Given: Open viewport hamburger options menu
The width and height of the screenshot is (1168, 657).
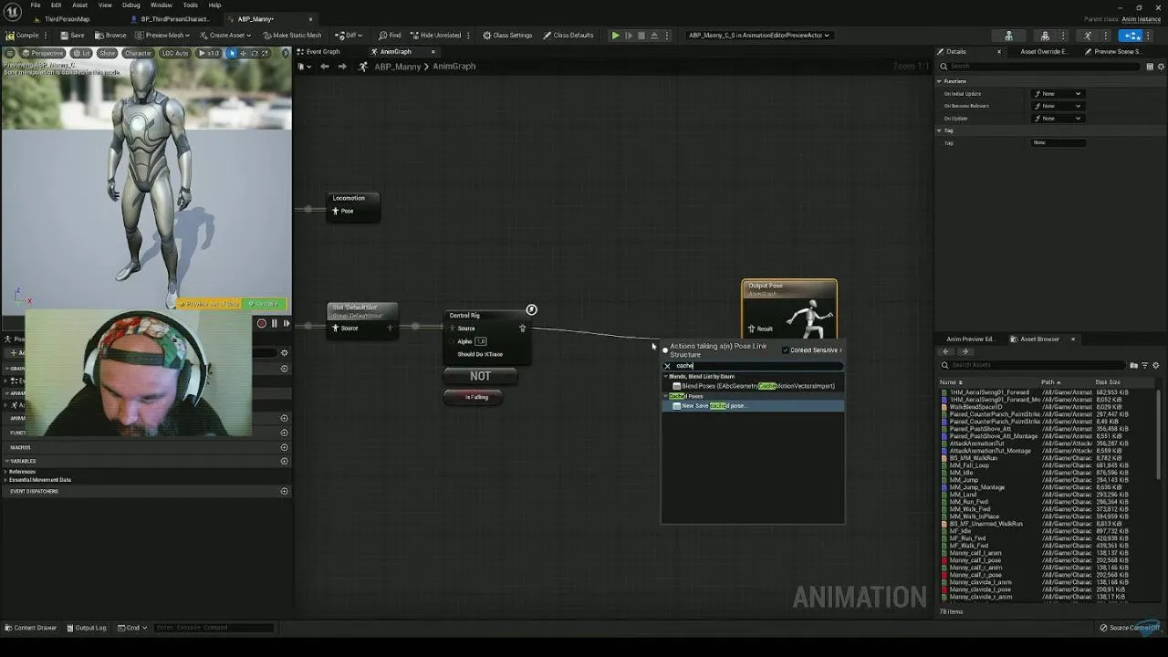Looking at the screenshot, I should [10, 53].
